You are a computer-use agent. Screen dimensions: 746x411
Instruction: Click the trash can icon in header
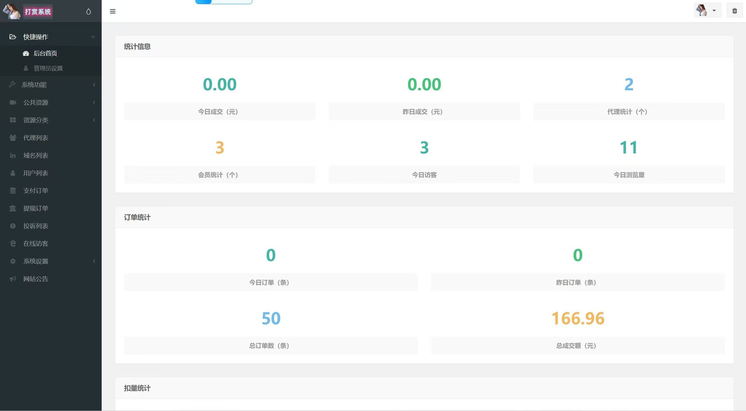(x=734, y=11)
